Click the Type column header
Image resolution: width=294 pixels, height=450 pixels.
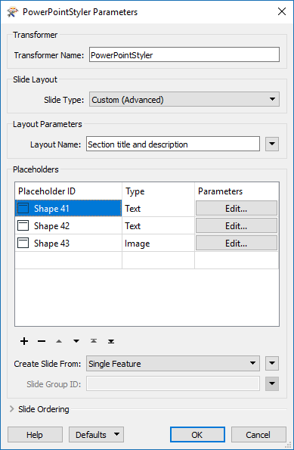click(x=158, y=191)
